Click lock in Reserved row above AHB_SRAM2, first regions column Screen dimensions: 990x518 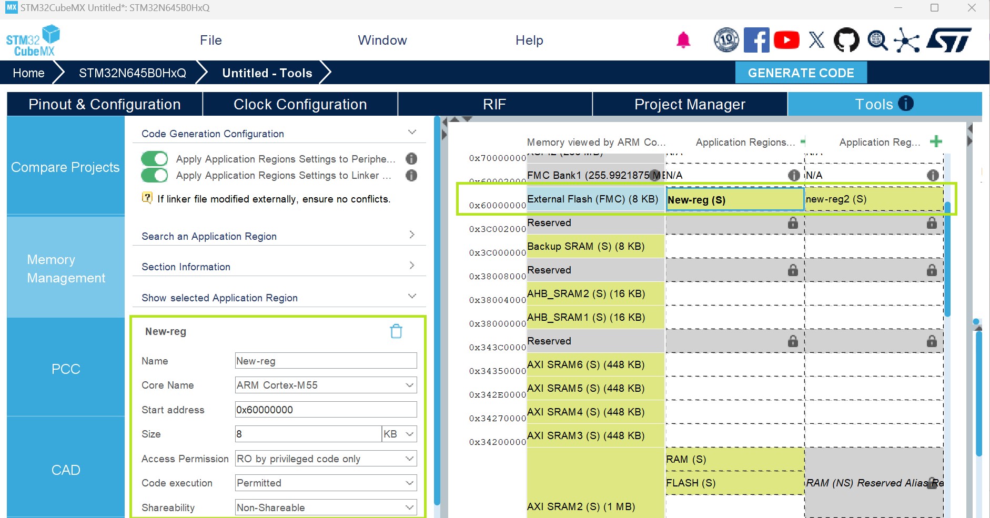click(793, 270)
